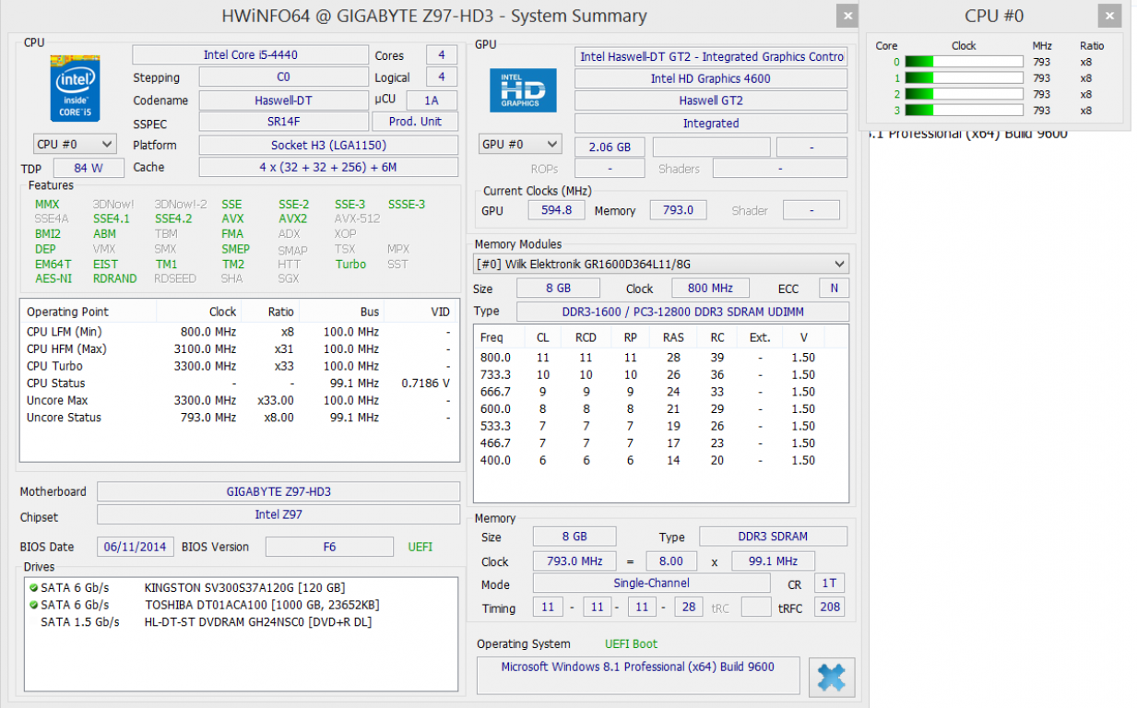Click Core 0 clock bar
Screen dimensions: 1137x708
tap(964, 63)
